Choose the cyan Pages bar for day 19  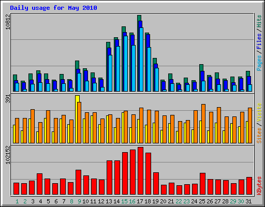pos(157,80)
